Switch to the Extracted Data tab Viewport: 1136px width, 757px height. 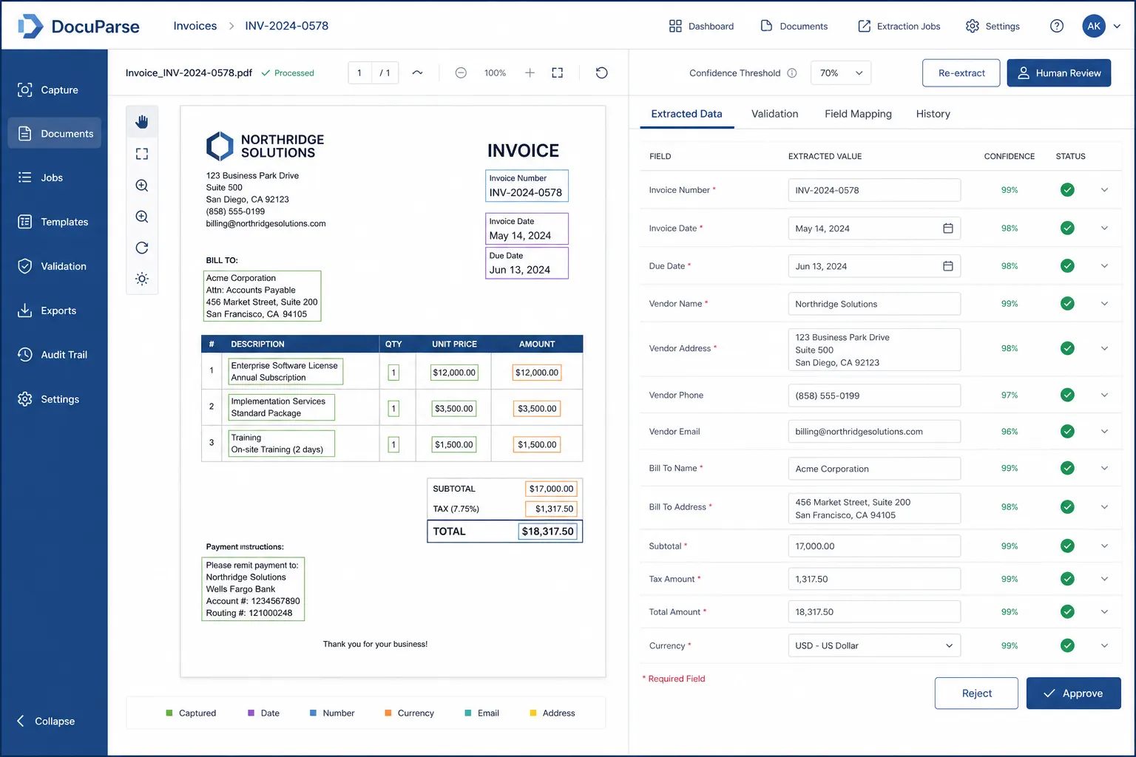coord(686,114)
